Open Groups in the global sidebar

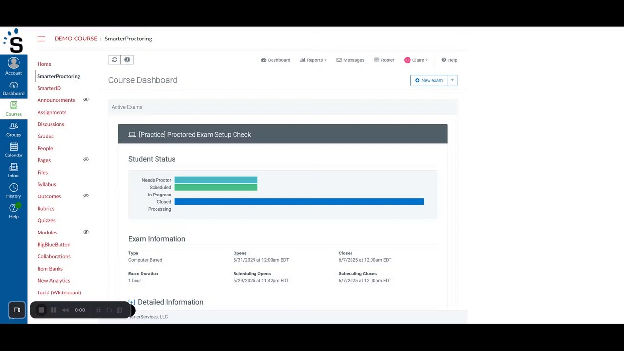coord(14,129)
